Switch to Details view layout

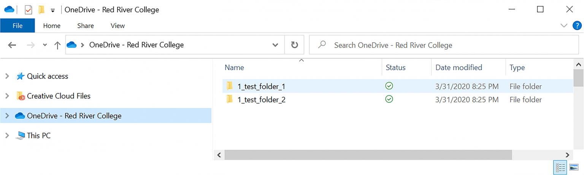(x=560, y=167)
